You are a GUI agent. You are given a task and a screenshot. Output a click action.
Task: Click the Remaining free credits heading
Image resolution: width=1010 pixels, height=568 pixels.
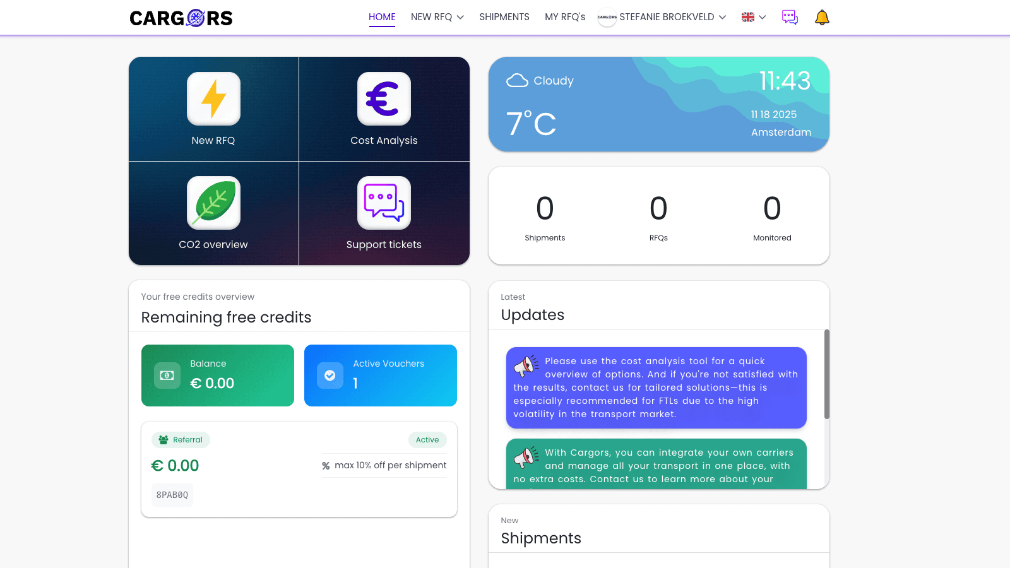coord(226,317)
